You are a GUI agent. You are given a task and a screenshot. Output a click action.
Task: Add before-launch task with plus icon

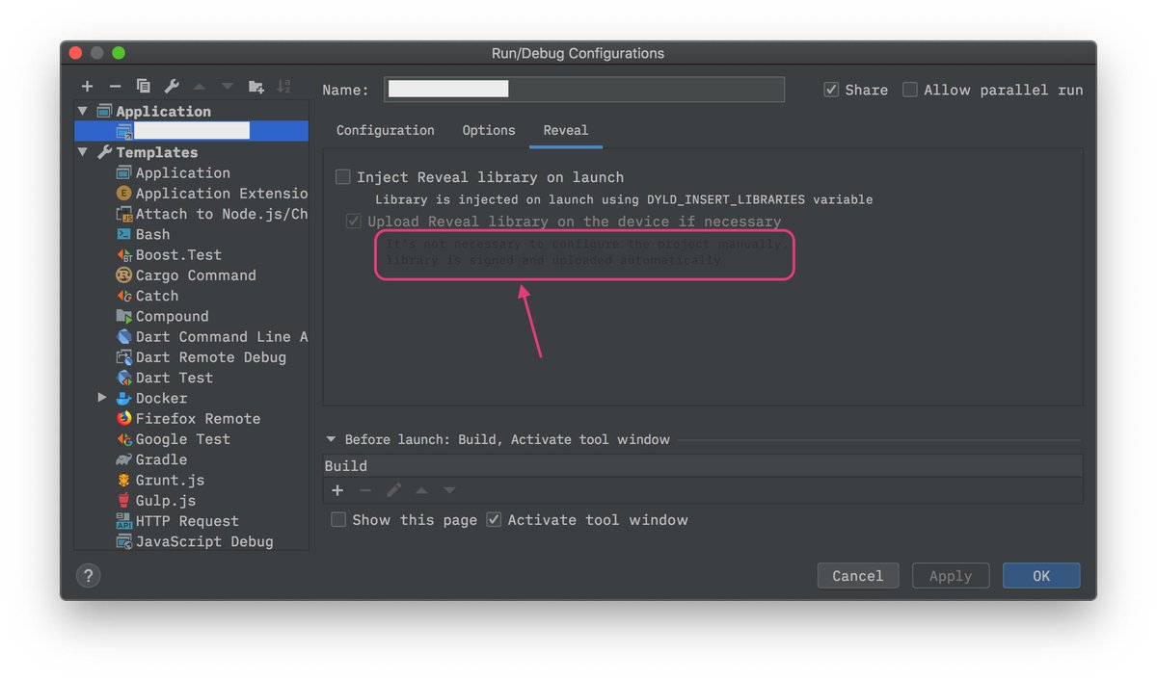click(337, 490)
